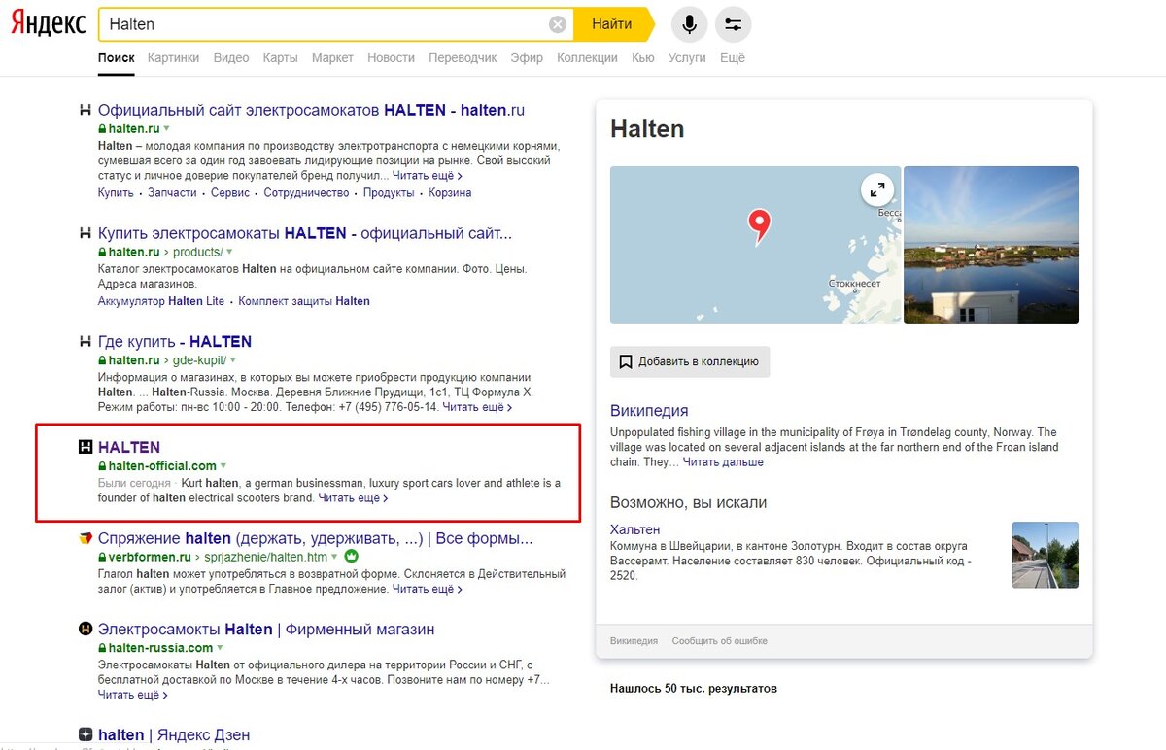The height and width of the screenshot is (750, 1166).
Task: Open the Halten village photo
Action: (x=991, y=245)
